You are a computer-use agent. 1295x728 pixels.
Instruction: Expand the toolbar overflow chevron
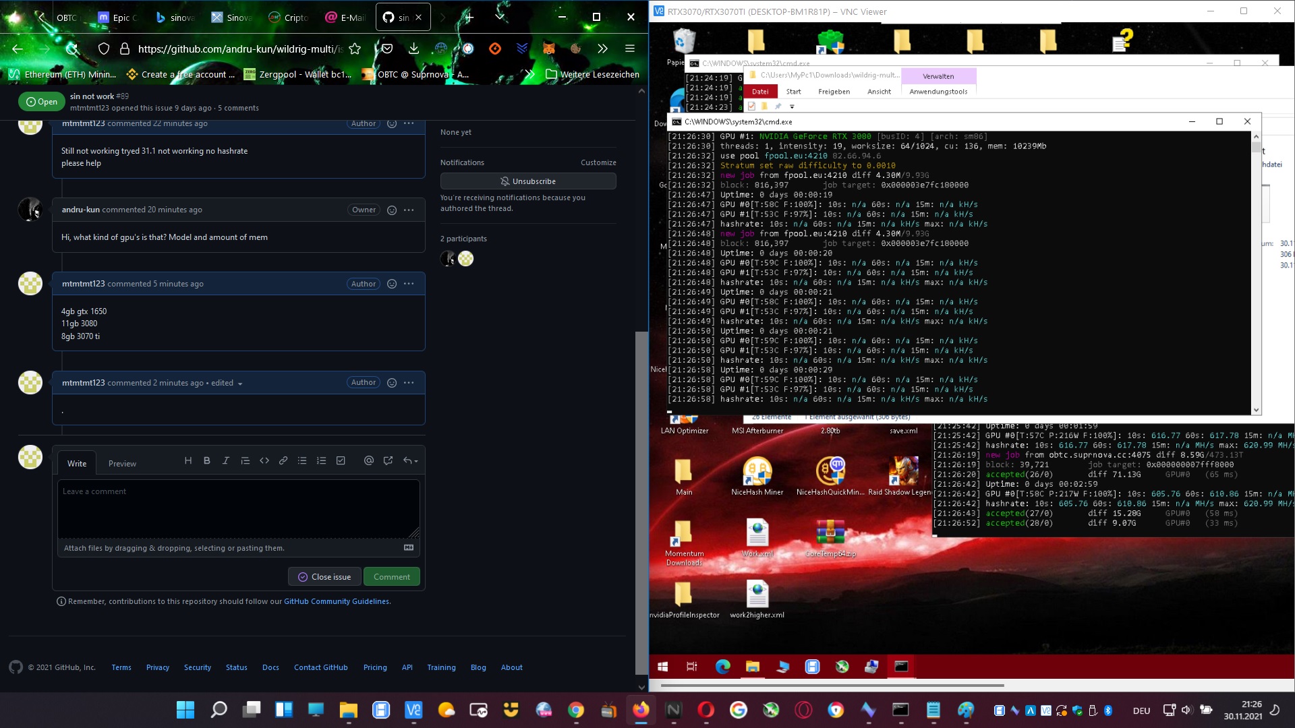(x=602, y=48)
